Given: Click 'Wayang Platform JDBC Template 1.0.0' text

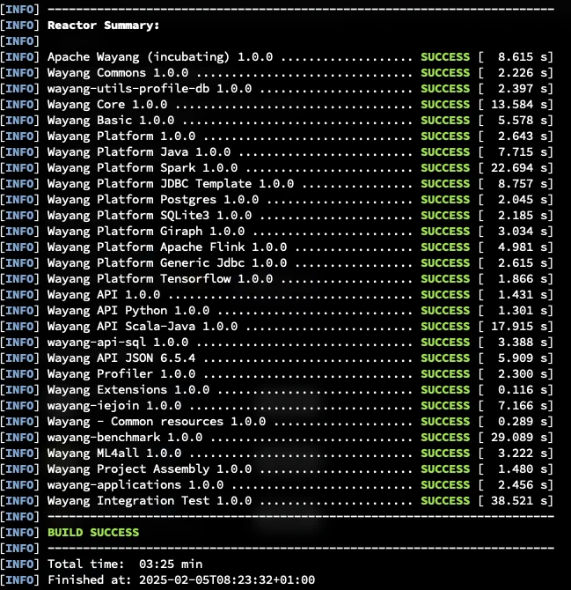Looking at the screenshot, I should click(x=171, y=184).
